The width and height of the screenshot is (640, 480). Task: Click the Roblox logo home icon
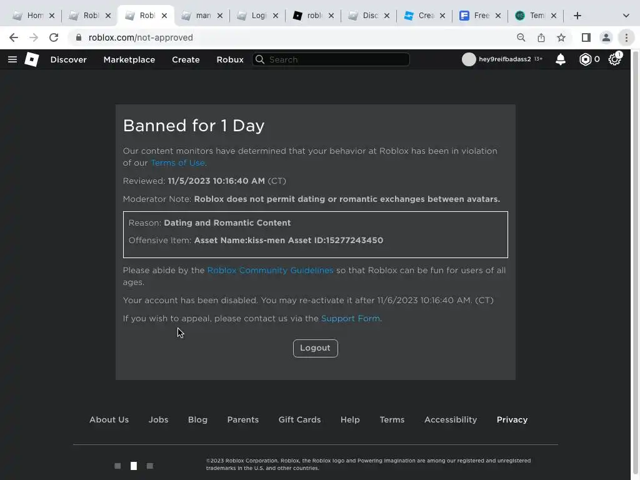31,59
